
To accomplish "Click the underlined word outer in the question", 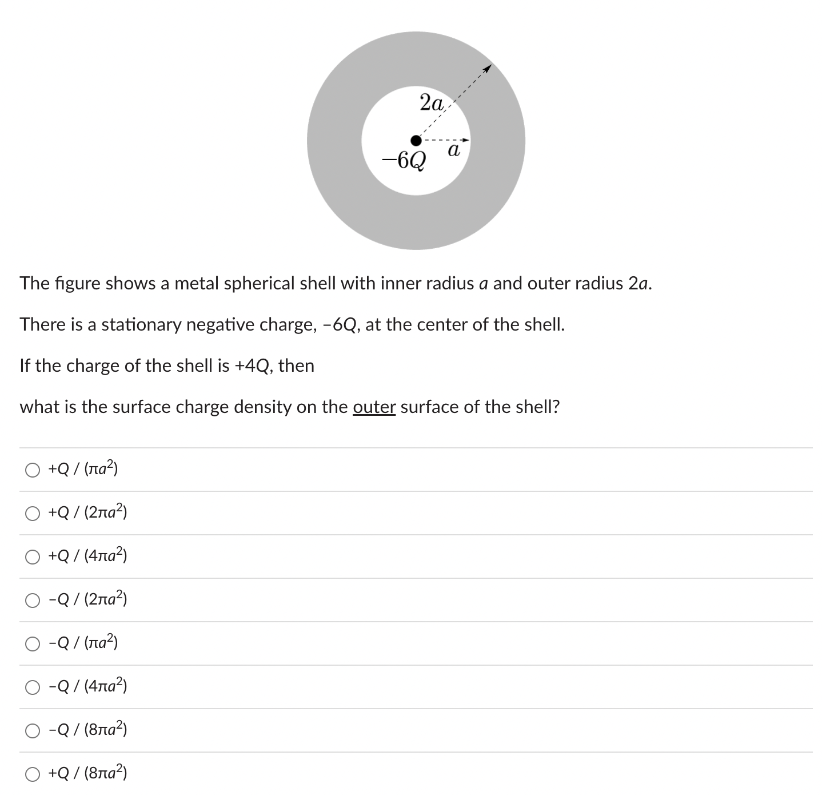I will point(374,407).
